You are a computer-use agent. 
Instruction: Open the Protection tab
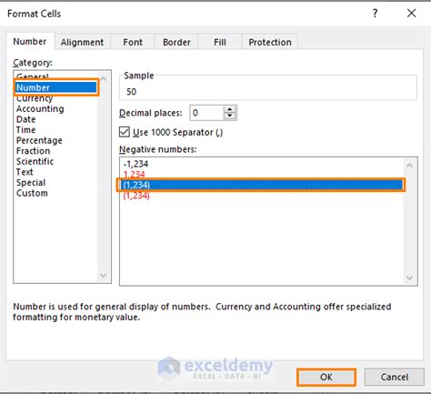pyautogui.click(x=270, y=42)
